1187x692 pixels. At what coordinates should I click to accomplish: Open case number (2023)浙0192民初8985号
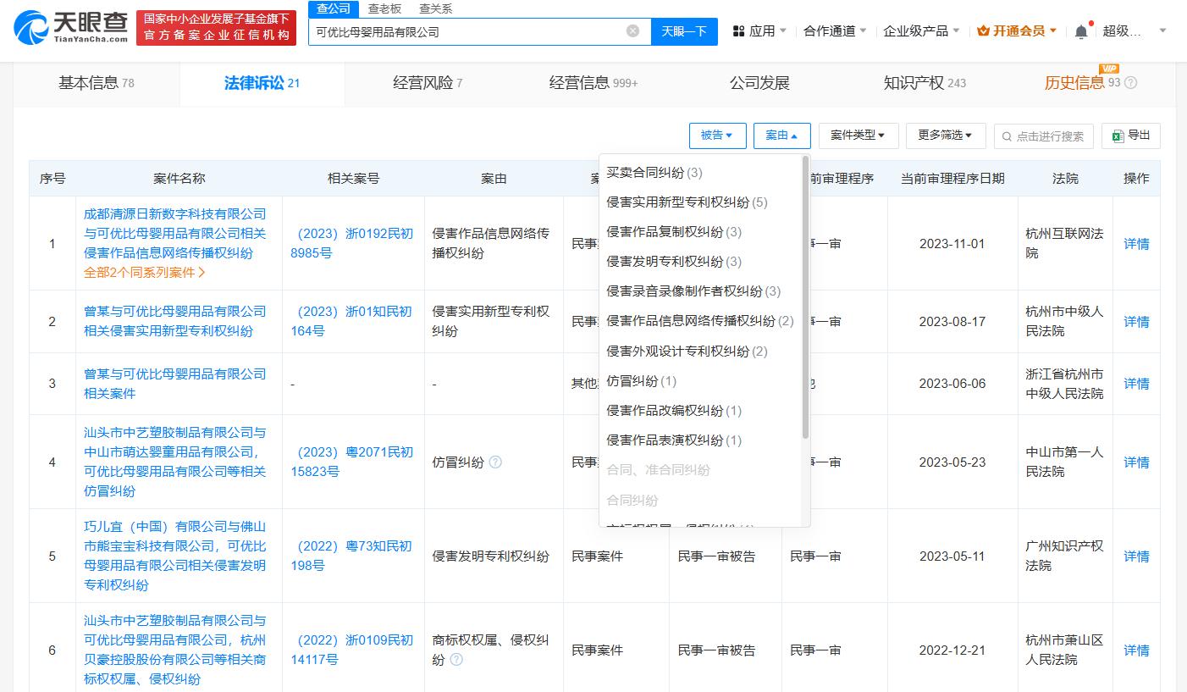352,243
